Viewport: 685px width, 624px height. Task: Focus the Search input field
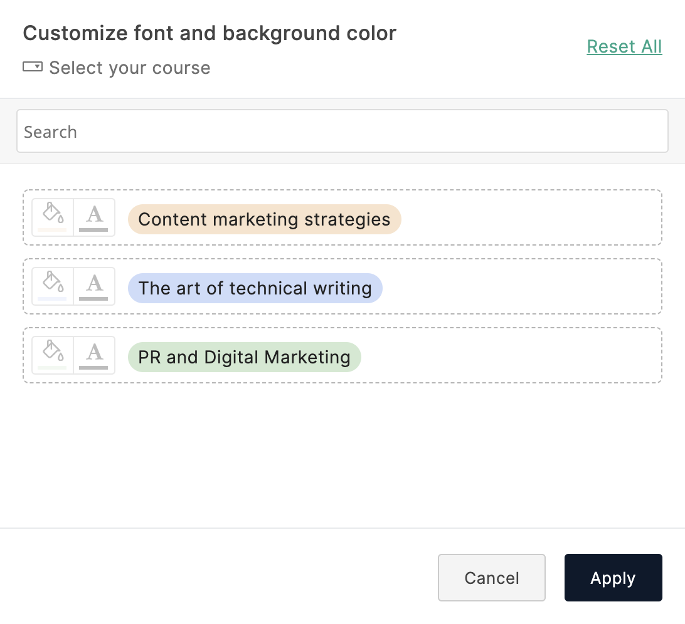(342, 132)
